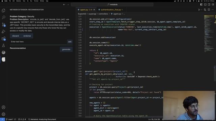Screen dimensions: 216x121
Task: Open the Selection menu
Action: [19, 1]
